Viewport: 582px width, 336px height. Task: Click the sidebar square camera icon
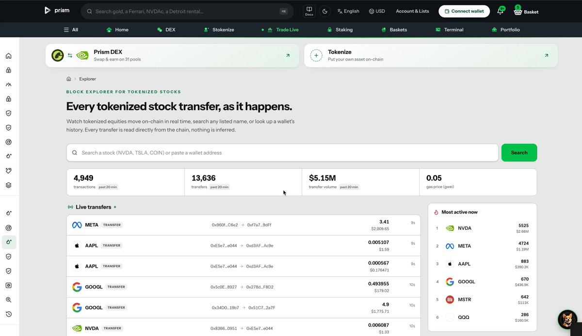click(x=9, y=286)
